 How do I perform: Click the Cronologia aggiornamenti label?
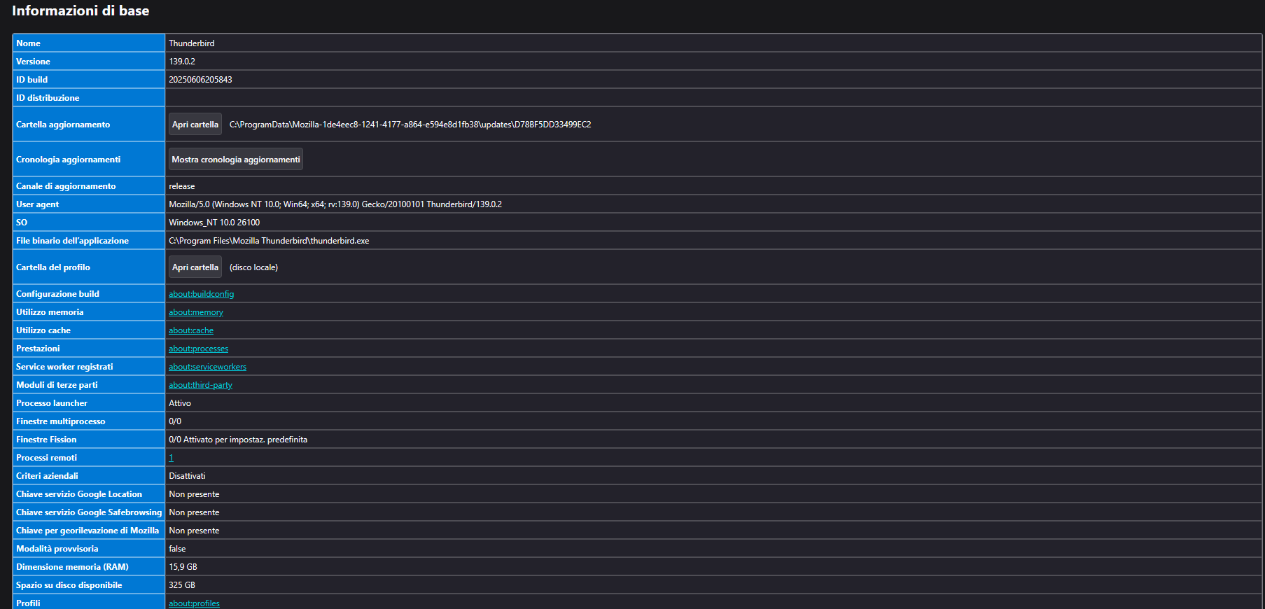coord(68,160)
